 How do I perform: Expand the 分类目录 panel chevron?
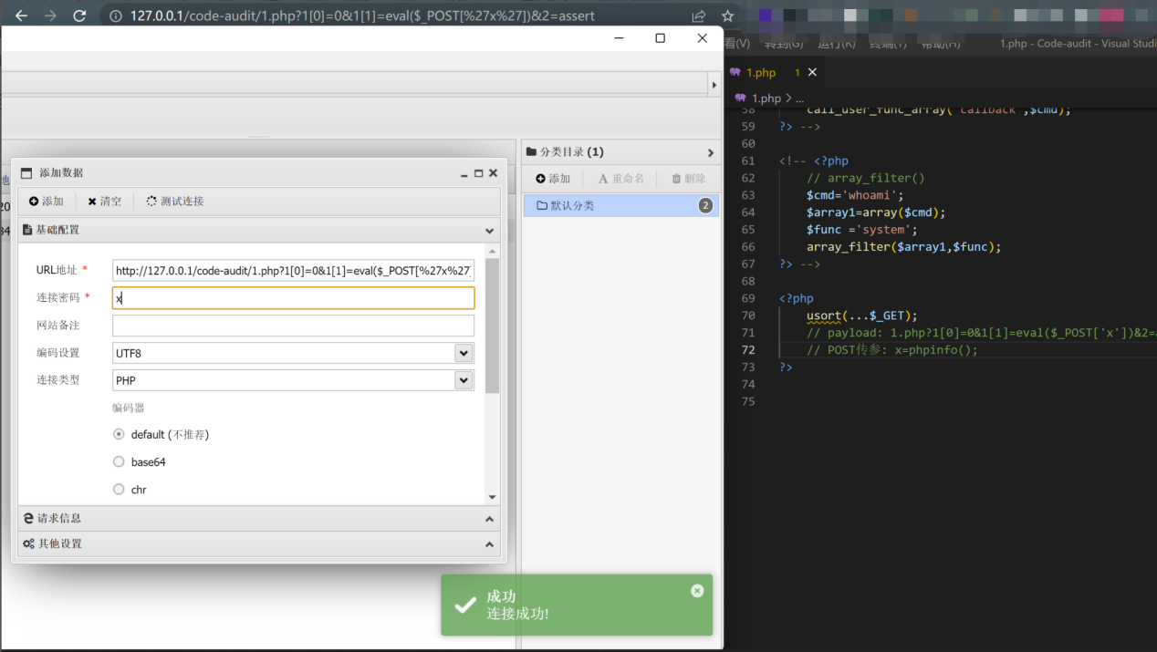711,152
